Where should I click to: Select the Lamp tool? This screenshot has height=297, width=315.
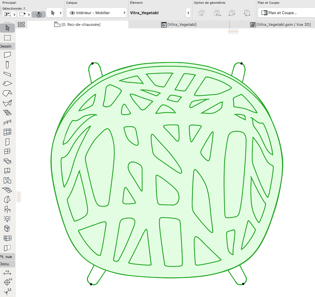point(8,219)
